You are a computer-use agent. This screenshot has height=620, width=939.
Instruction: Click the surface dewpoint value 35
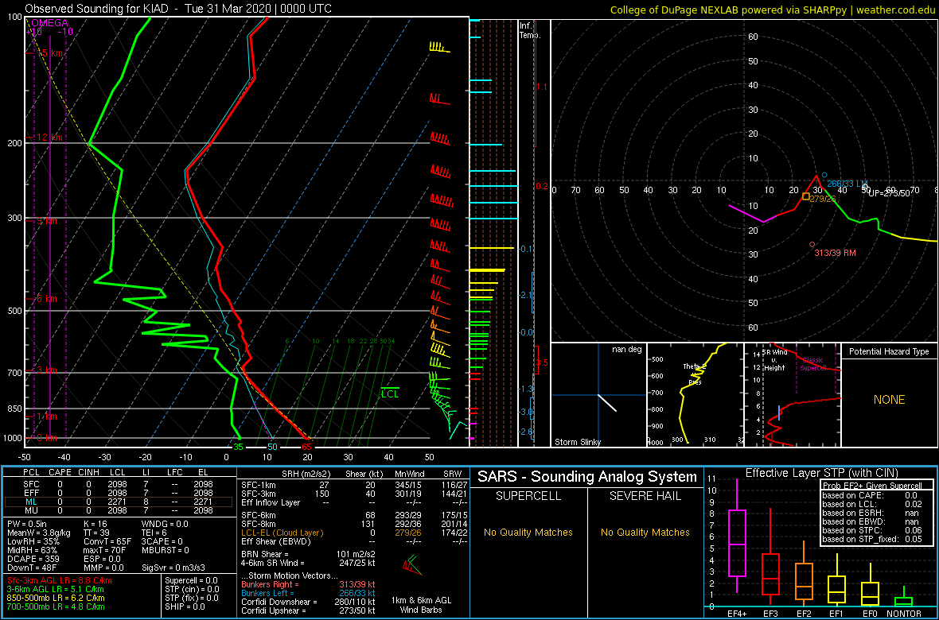pyautogui.click(x=239, y=447)
